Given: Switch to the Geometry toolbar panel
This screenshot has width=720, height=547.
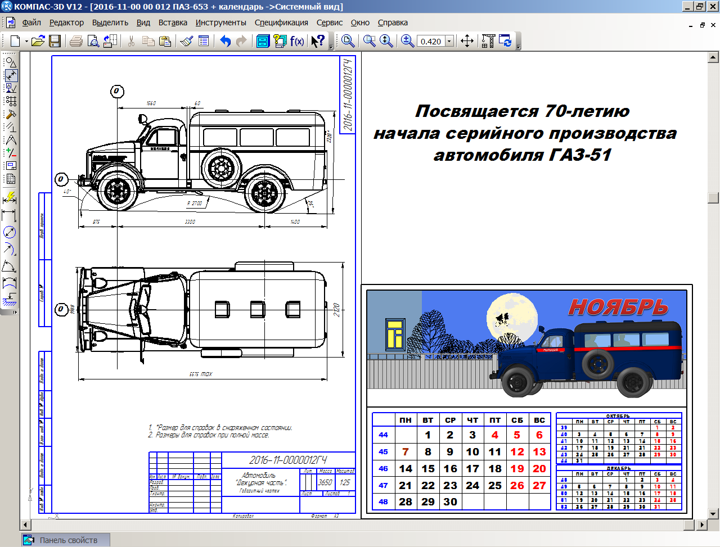Looking at the screenshot, I should pyautogui.click(x=11, y=62).
